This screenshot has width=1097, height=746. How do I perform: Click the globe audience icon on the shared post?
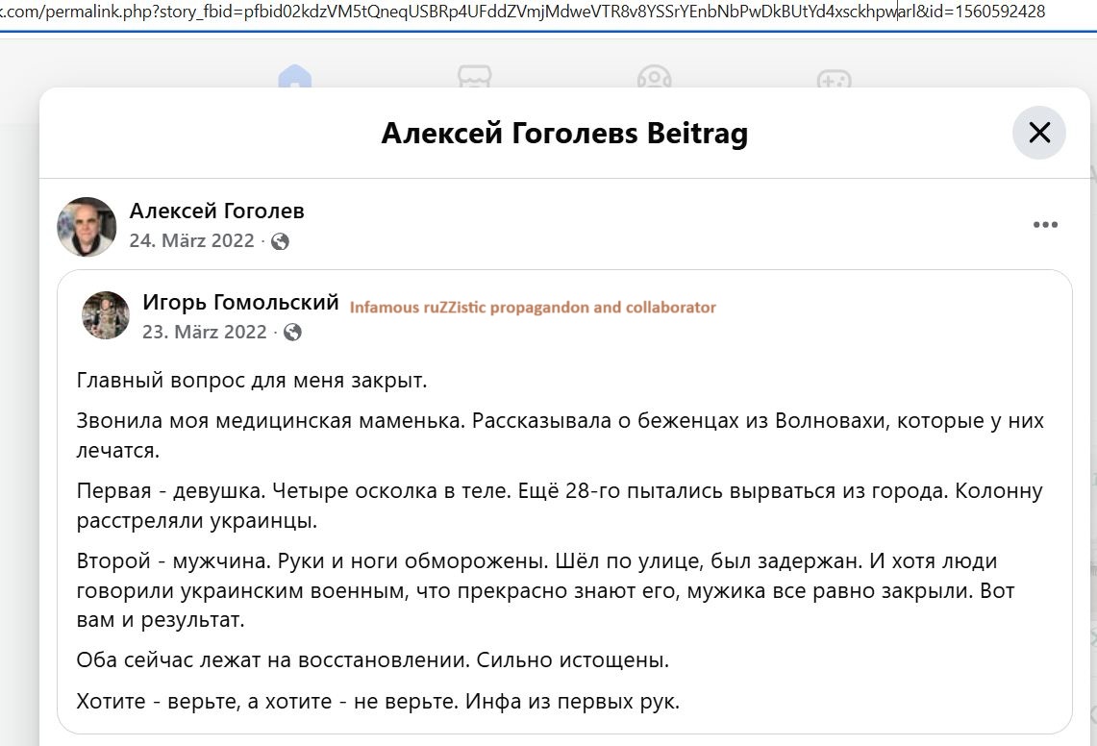click(293, 333)
